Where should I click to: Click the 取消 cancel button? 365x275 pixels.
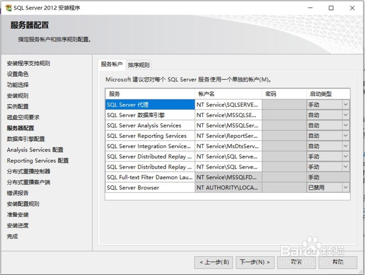point(296,262)
